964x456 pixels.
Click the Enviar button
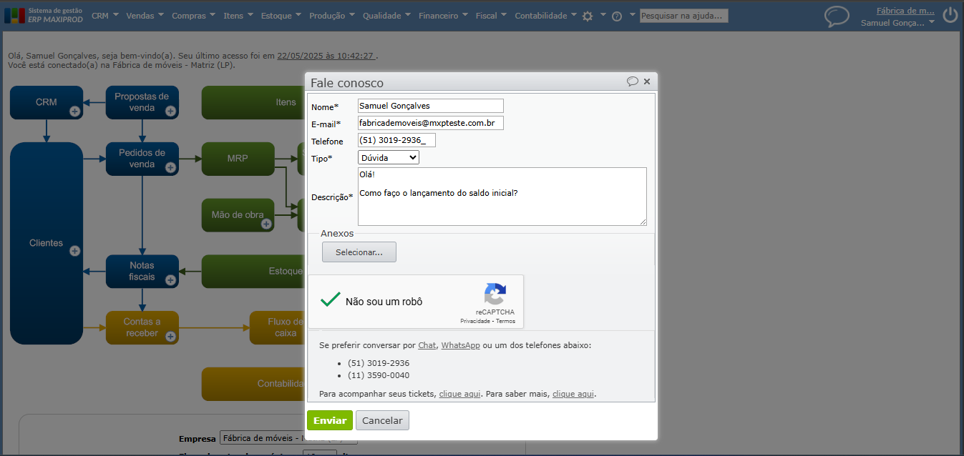coord(330,420)
